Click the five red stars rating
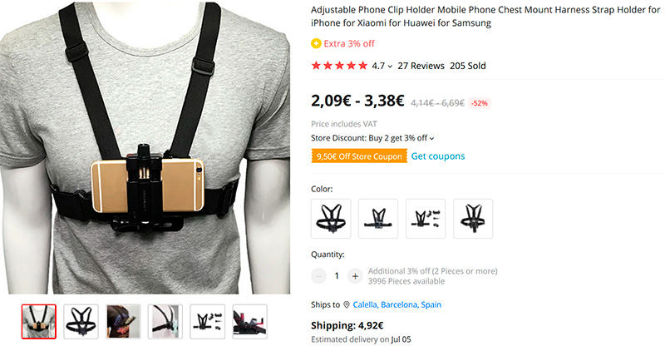Screen dimensions: 665x346 click(339, 66)
